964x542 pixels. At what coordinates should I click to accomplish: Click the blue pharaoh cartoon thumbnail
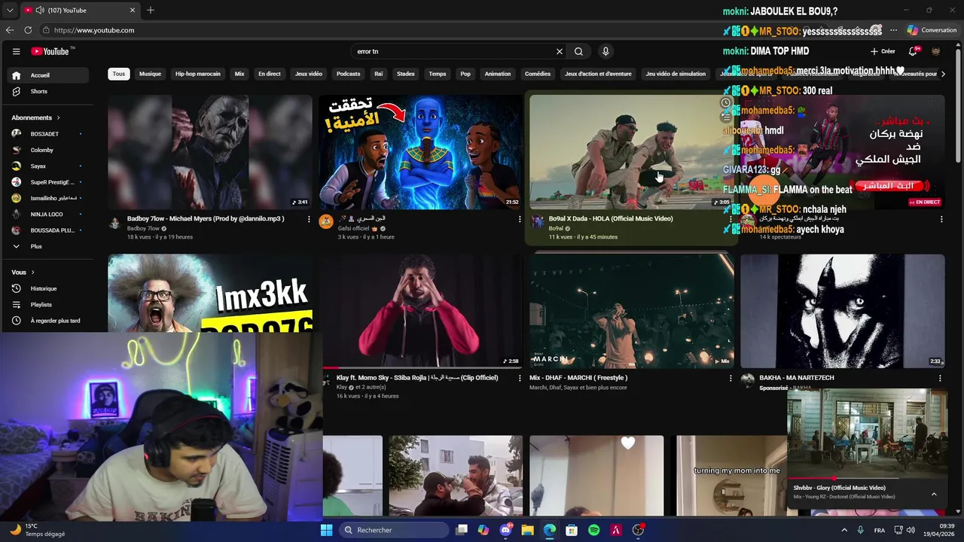tap(420, 152)
